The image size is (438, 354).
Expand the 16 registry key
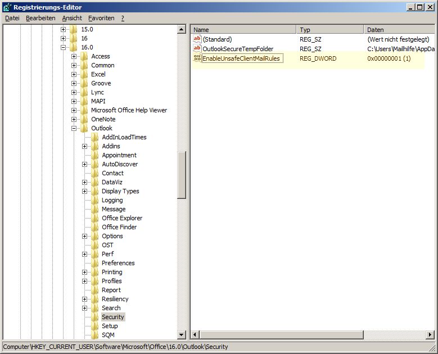(63, 38)
